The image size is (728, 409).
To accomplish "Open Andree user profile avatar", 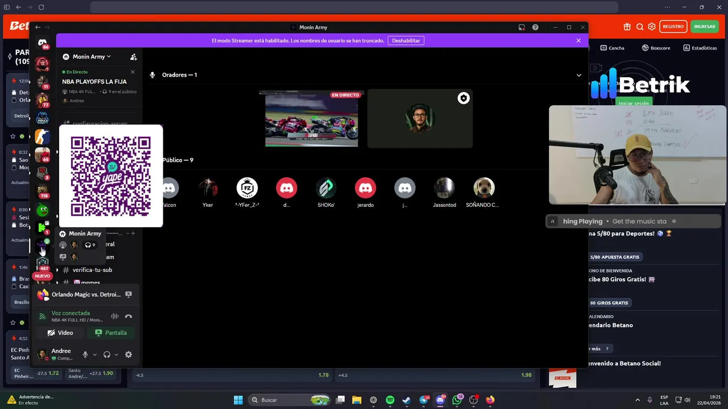I will 42,354.
